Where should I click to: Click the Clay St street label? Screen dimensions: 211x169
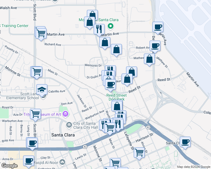pos(45,157)
